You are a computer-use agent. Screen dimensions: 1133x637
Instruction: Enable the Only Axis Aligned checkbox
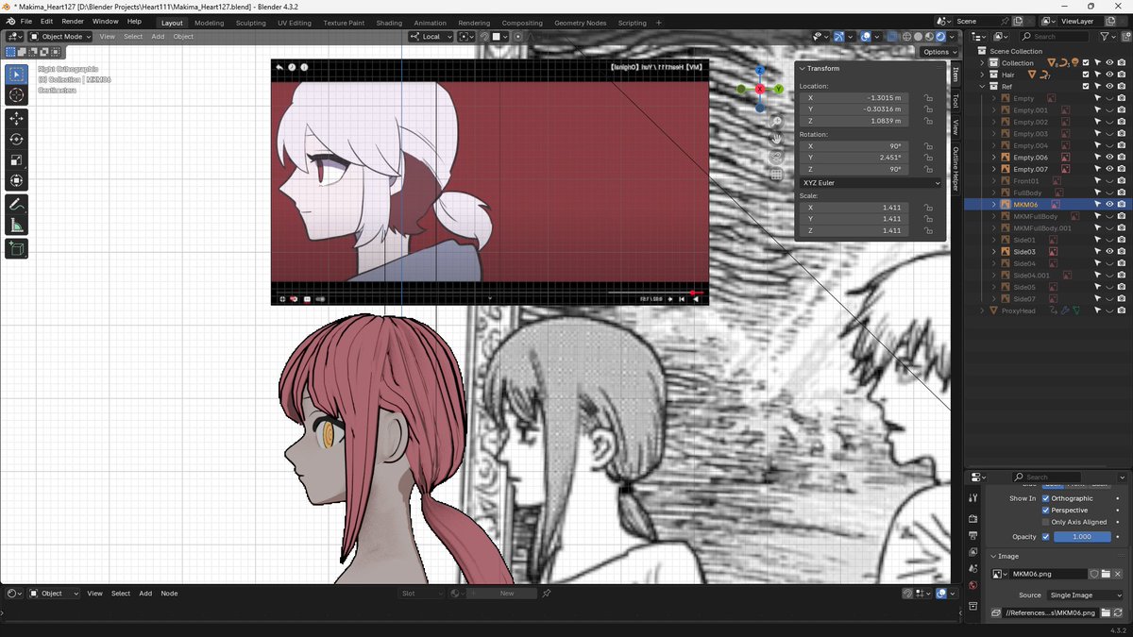[1048, 521]
